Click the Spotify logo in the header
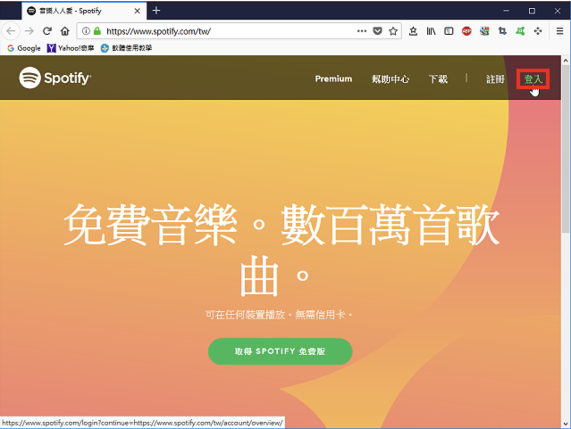Image resolution: width=571 pixels, height=429 pixels. point(55,78)
